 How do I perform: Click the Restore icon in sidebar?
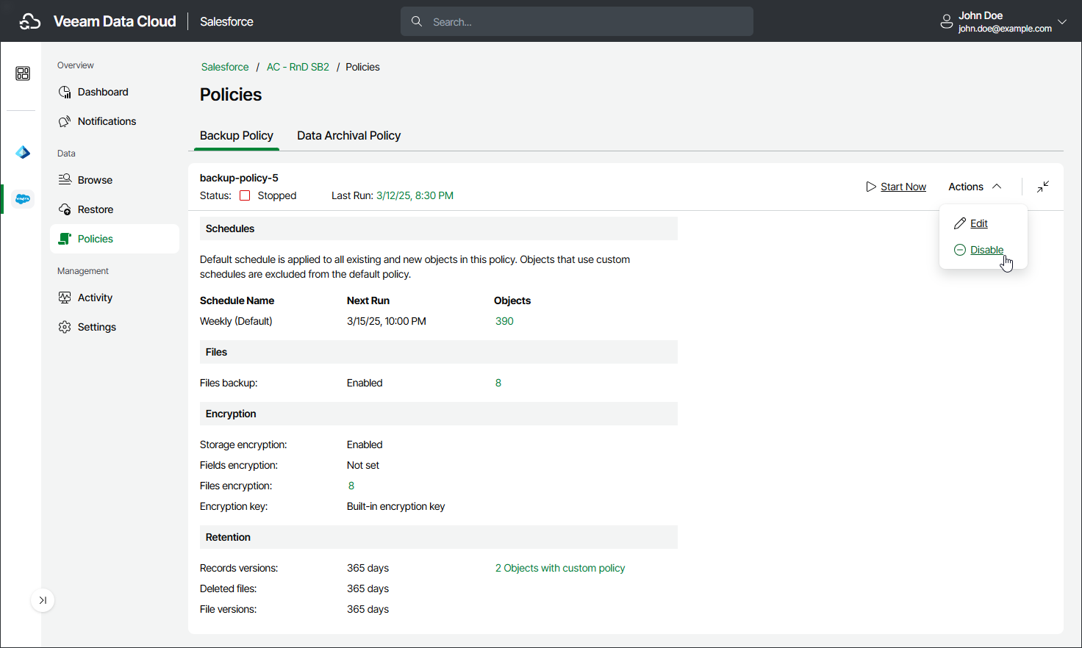[65, 209]
